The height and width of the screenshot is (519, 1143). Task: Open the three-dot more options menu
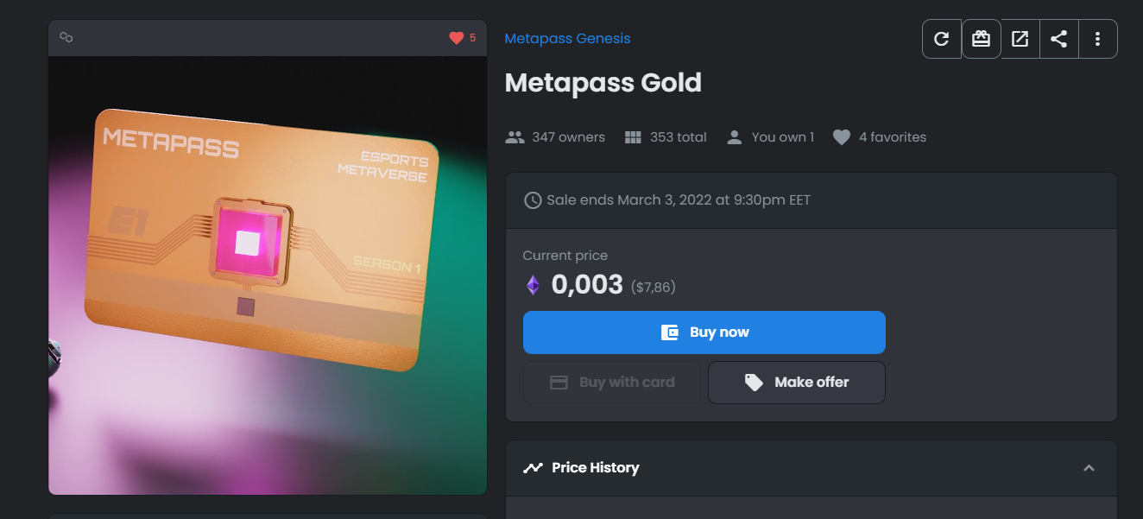1097,39
